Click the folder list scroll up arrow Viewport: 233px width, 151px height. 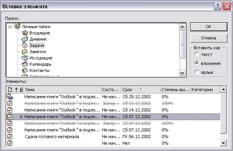coord(182,27)
